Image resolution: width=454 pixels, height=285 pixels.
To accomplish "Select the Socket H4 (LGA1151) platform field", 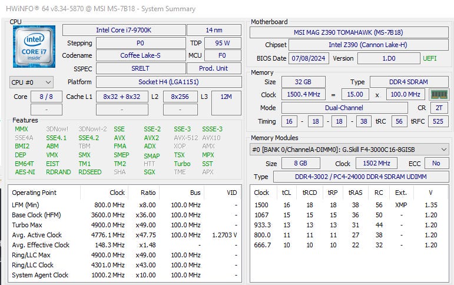I will pos(168,82).
